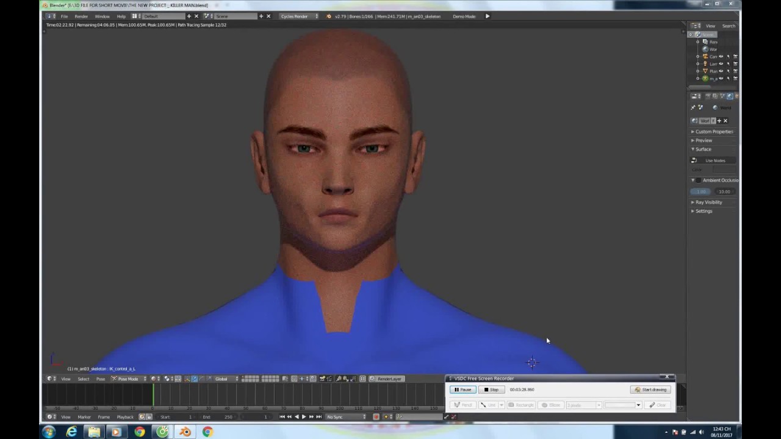Open viewport shading mode selector

(x=155, y=379)
